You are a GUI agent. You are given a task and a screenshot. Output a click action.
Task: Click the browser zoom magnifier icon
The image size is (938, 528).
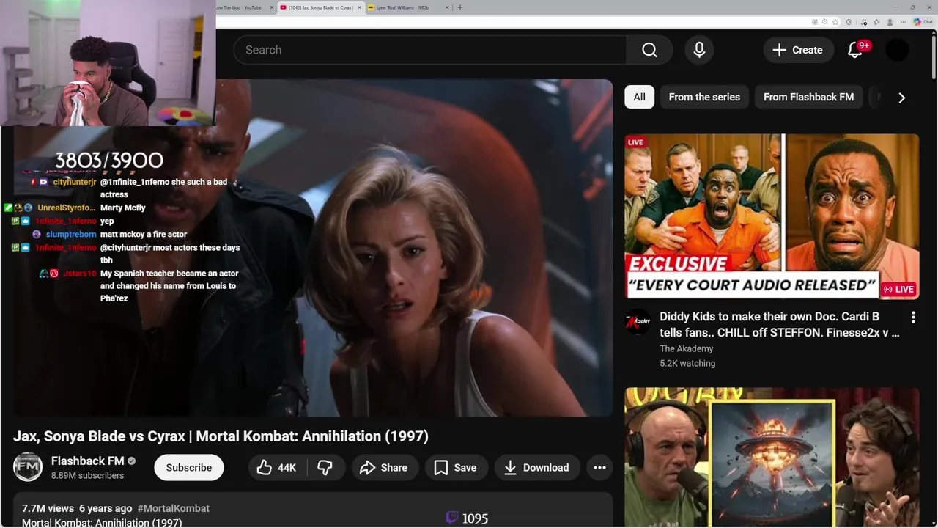[x=825, y=22]
